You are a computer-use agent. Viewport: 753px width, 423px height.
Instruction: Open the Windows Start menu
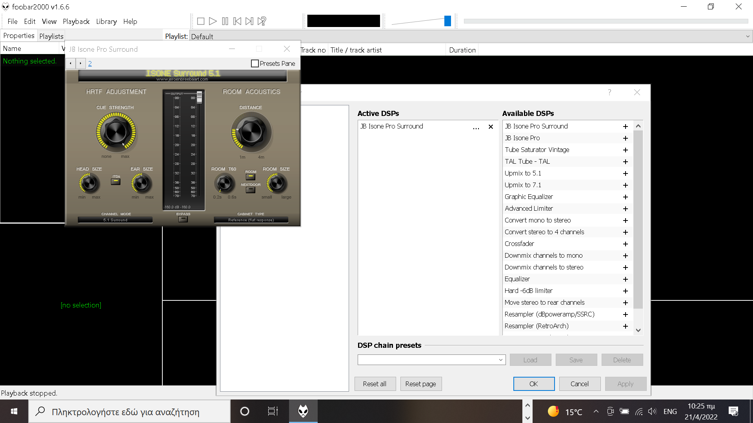tap(14, 411)
